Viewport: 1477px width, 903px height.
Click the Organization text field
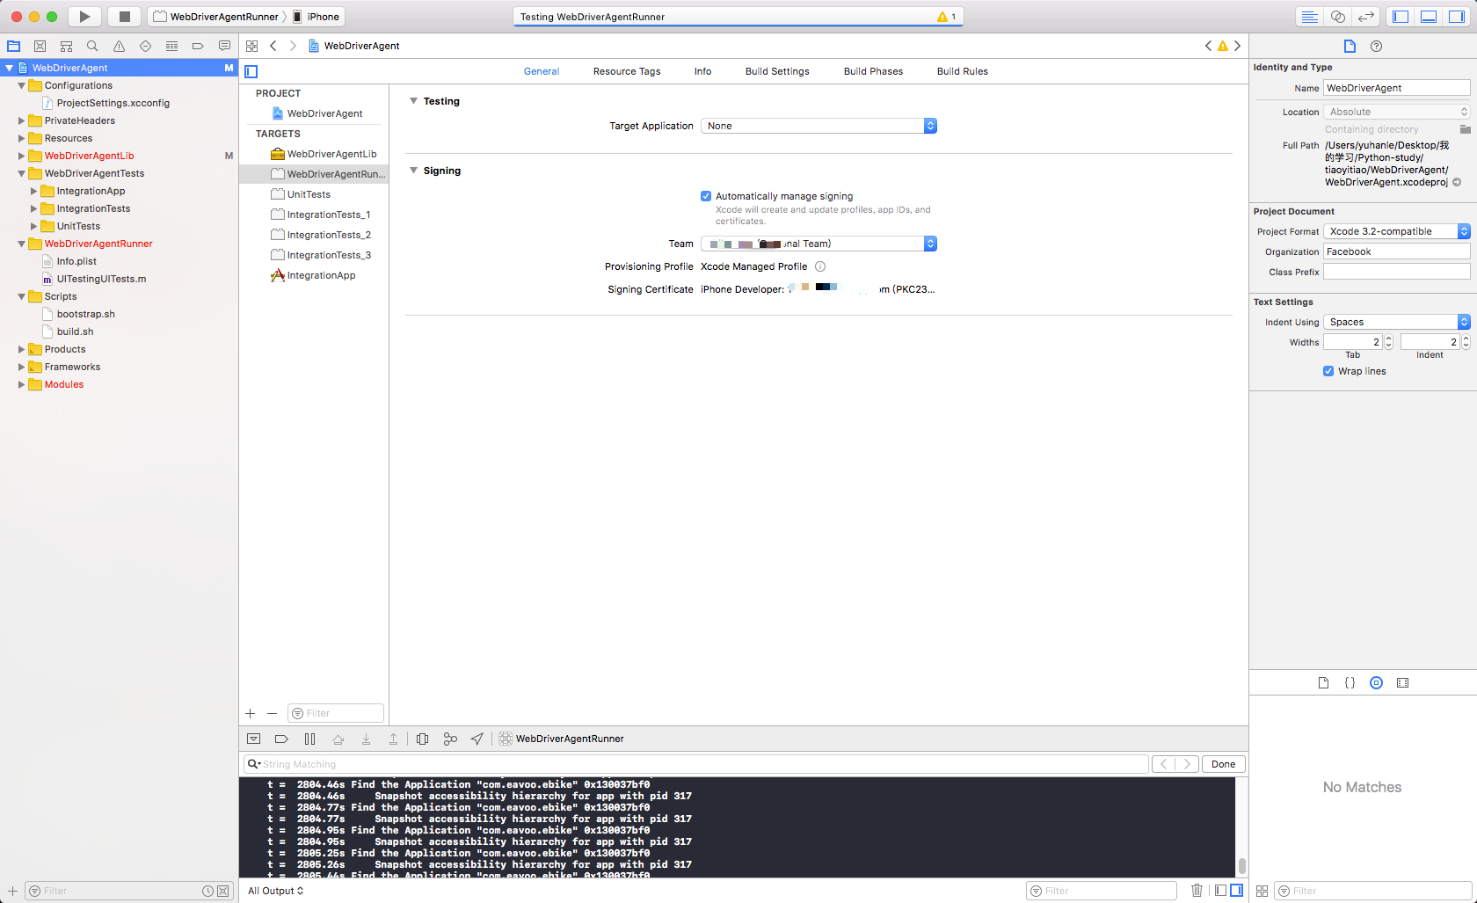point(1396,251)
